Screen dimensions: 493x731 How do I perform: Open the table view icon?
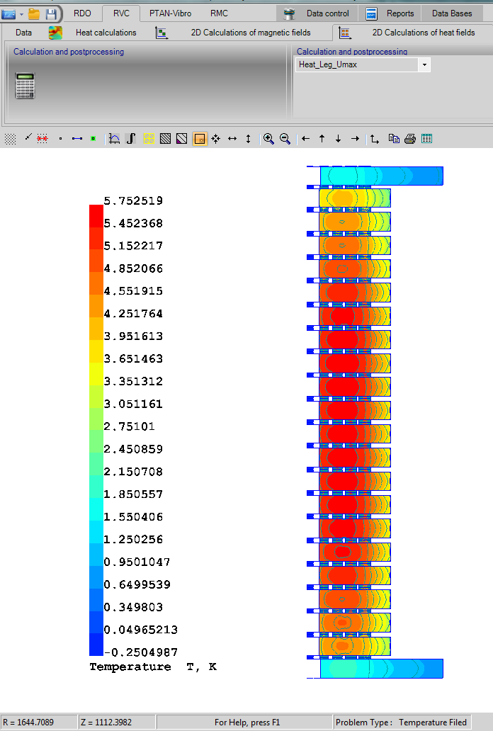pos(426,138)
